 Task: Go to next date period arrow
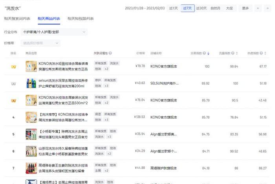(x=268, y=8)
